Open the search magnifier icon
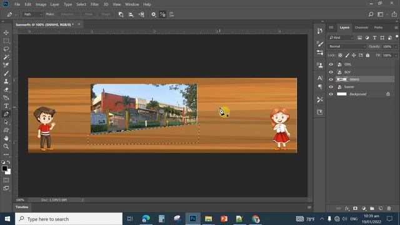 (371, 14)
